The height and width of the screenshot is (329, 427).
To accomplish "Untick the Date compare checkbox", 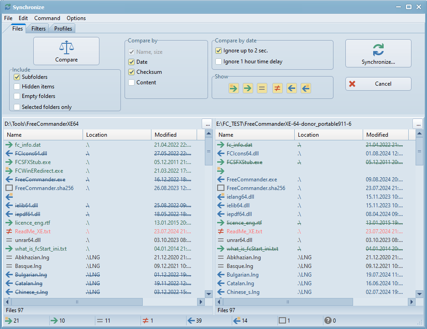I will pyautogui.click(x=131, y=62).
